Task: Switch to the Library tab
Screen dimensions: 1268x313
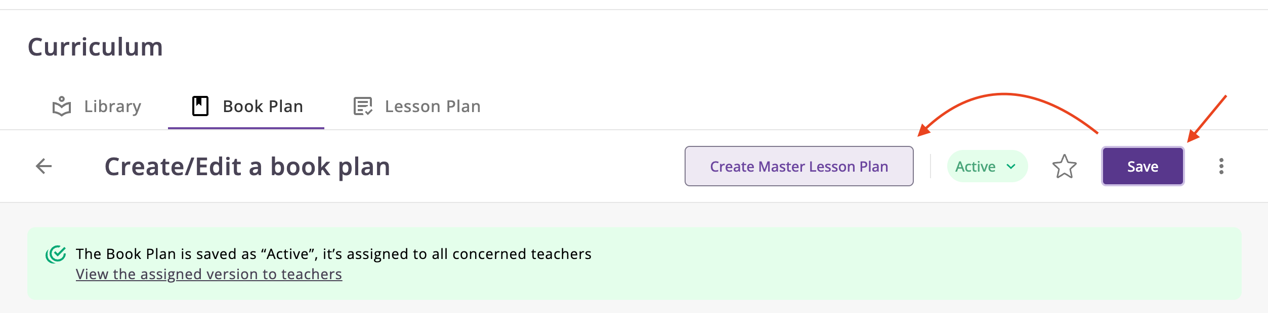Action: [112, 107]
